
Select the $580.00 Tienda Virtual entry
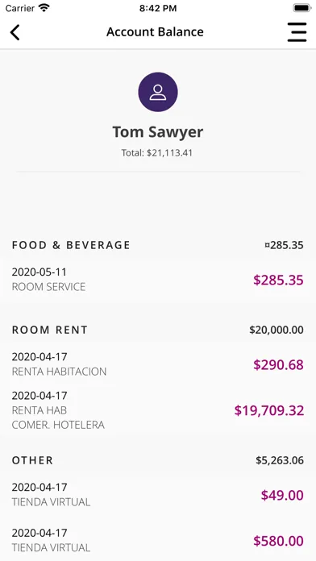click(x=158, y=540)
